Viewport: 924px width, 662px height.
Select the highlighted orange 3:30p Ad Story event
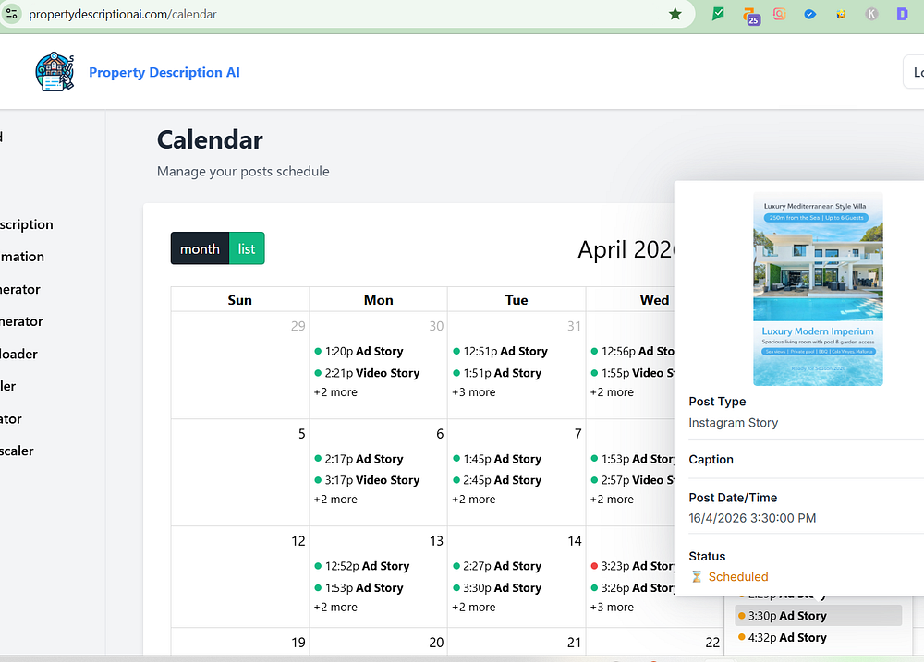(x=819, y=616)
